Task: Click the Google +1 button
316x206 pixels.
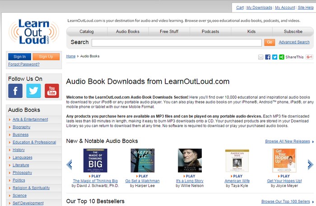Action: tap(309, 57)
